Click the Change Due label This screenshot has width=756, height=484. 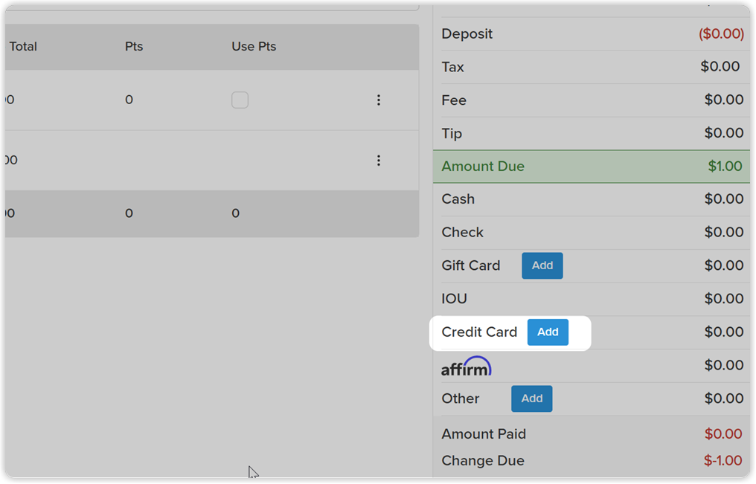(x=483, y=460)
